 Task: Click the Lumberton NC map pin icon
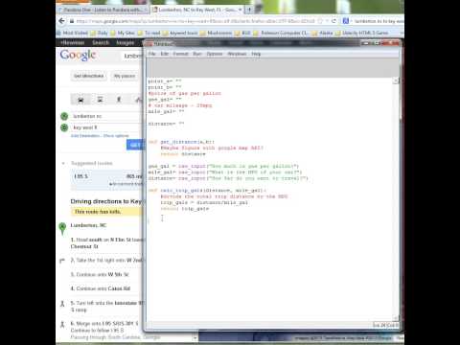pyautogui.click(x=62, y=228)
